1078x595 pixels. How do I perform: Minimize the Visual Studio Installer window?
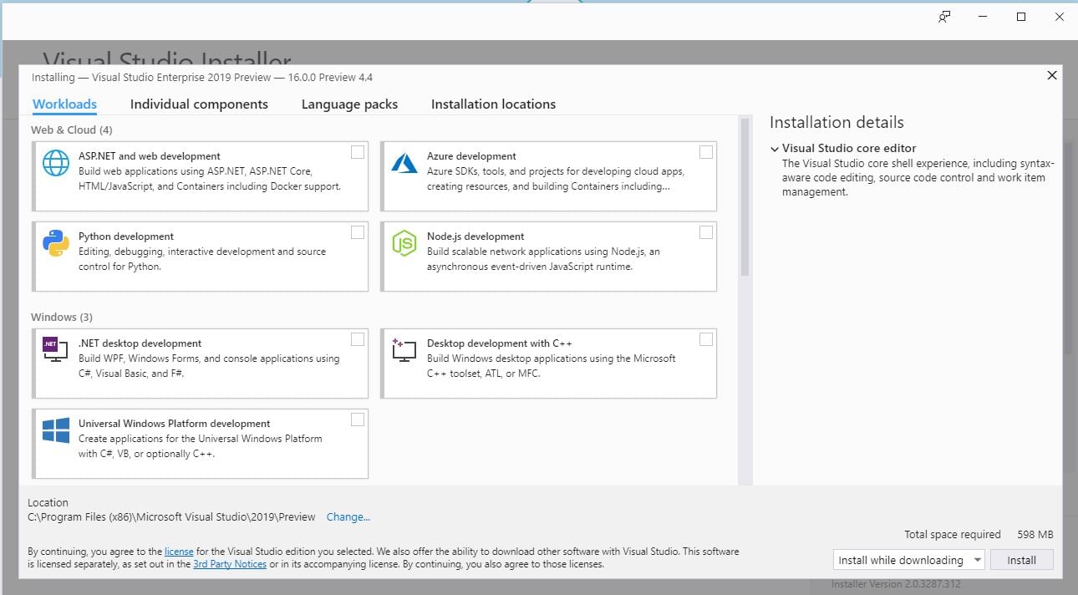tap(983, 17)
